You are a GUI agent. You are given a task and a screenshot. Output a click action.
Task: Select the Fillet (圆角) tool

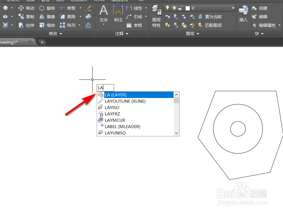pyautogui.click(x=68, y=17)
